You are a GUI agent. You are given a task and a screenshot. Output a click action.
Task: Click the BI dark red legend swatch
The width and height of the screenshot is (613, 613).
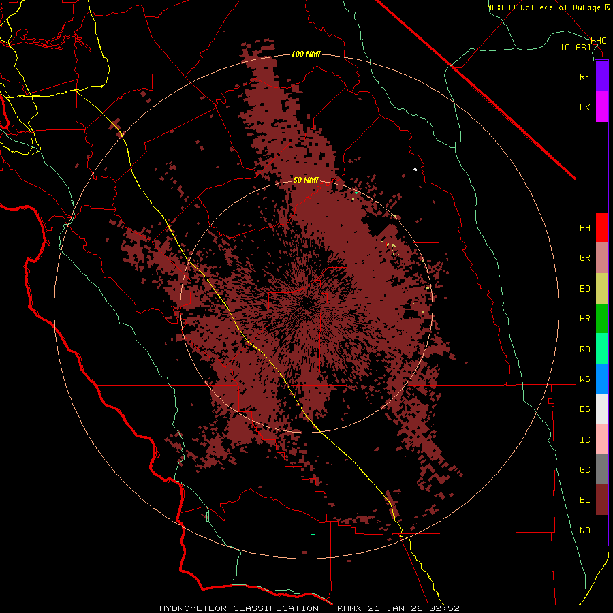point(601,500)
